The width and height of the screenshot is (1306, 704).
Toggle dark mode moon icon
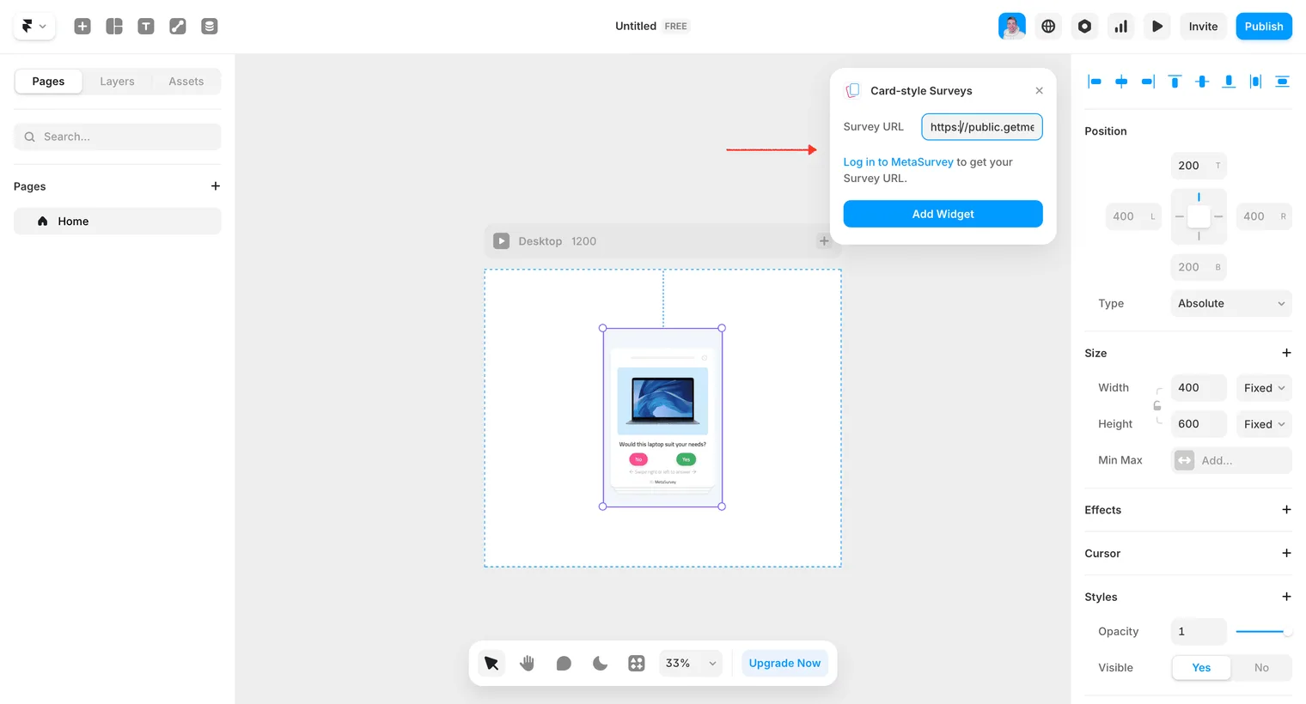pyautogui.click(x=600, y=664)
